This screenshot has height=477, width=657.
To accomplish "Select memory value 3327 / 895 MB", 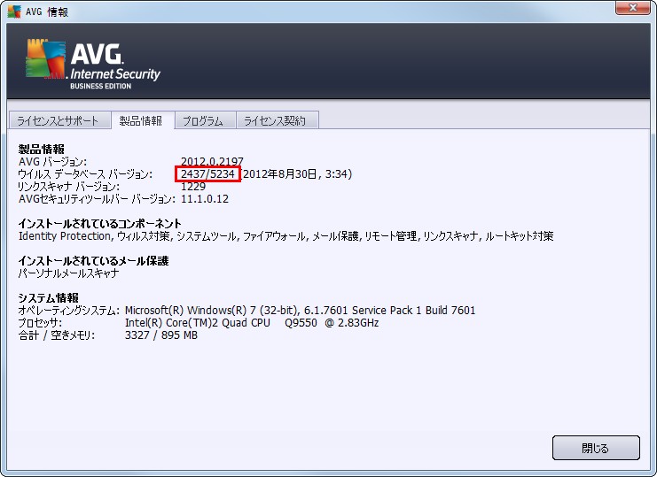I will tap(161, 335).
